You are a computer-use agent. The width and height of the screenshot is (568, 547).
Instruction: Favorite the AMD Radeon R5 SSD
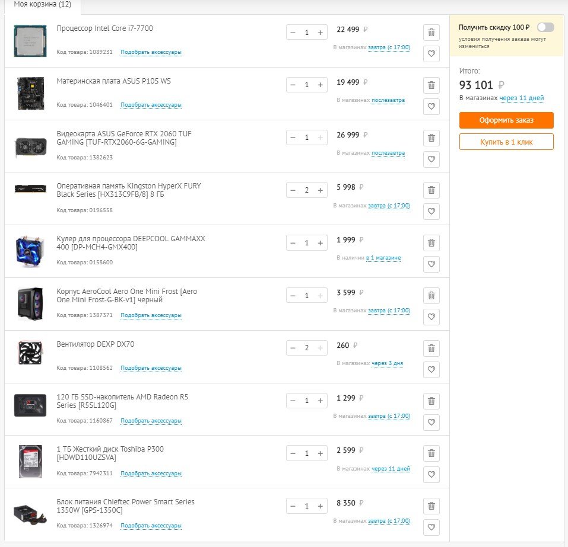[431, 422]
